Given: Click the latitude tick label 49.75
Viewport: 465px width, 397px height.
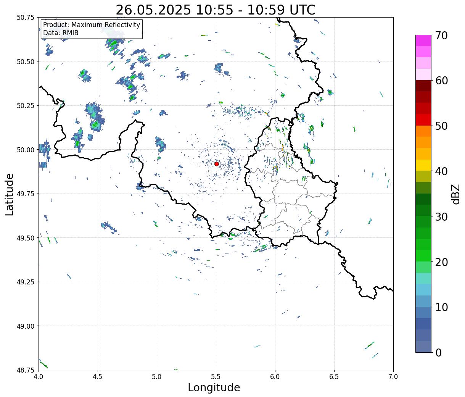Looking at the screenshot, I should point(26,194).
